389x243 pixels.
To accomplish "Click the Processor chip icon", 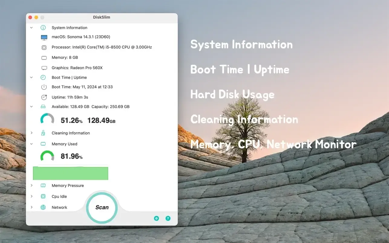I will point(44,47).
